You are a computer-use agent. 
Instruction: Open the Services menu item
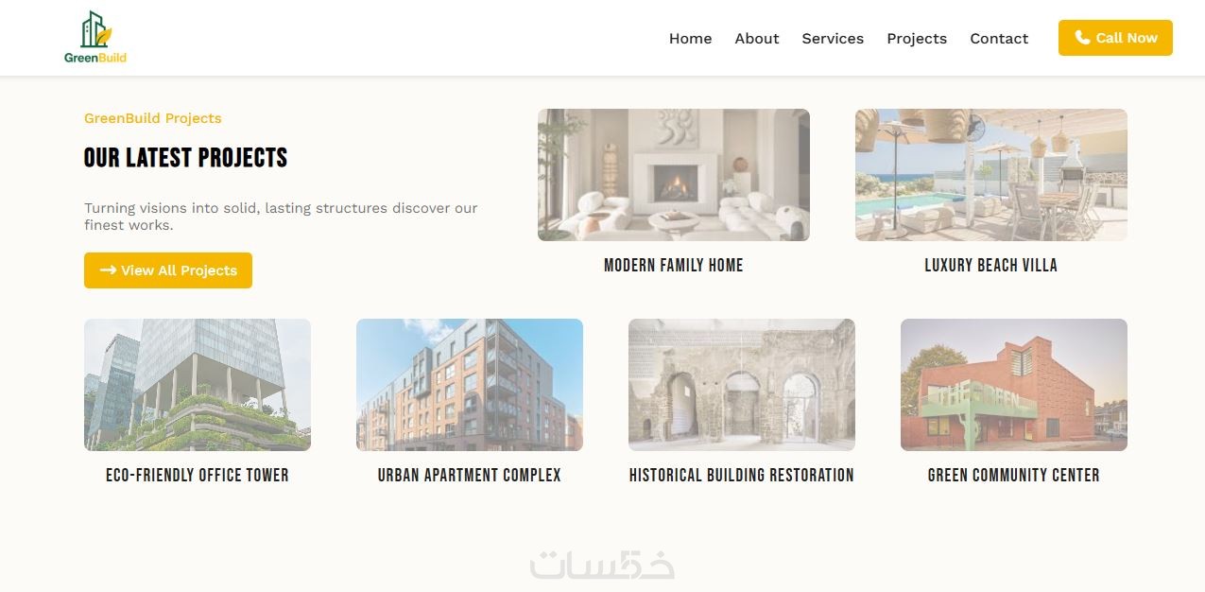point(833,38)
